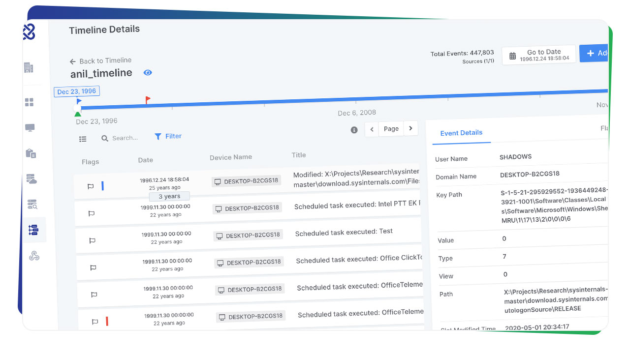The image size is (630, 354).
Task: Click back arrow icon beside Back to Timeline
Action: pos(73,61)
